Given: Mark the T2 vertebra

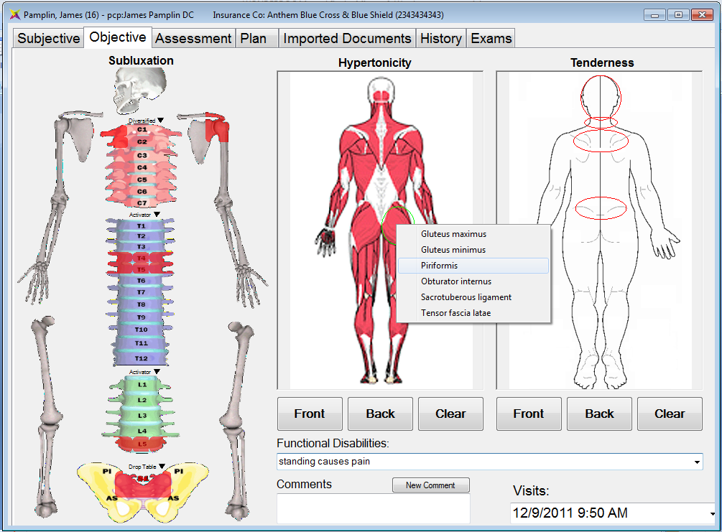Looking at the screenshot, I should tap(141, 236).
